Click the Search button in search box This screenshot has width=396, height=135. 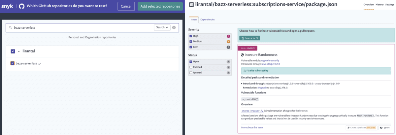pos(162,27)
